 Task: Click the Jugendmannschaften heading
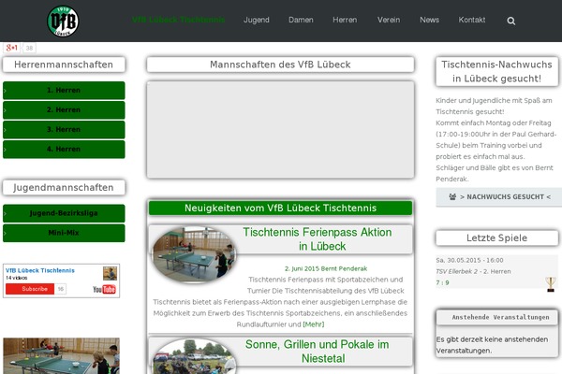coord(64,188)
